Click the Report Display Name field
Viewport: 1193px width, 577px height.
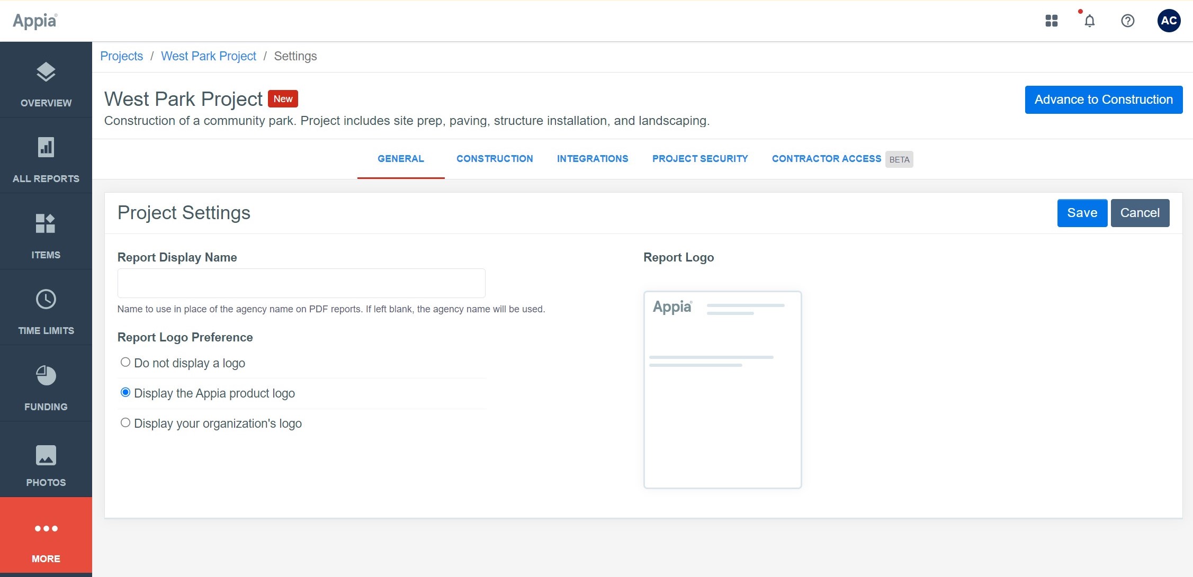(301, 283)
